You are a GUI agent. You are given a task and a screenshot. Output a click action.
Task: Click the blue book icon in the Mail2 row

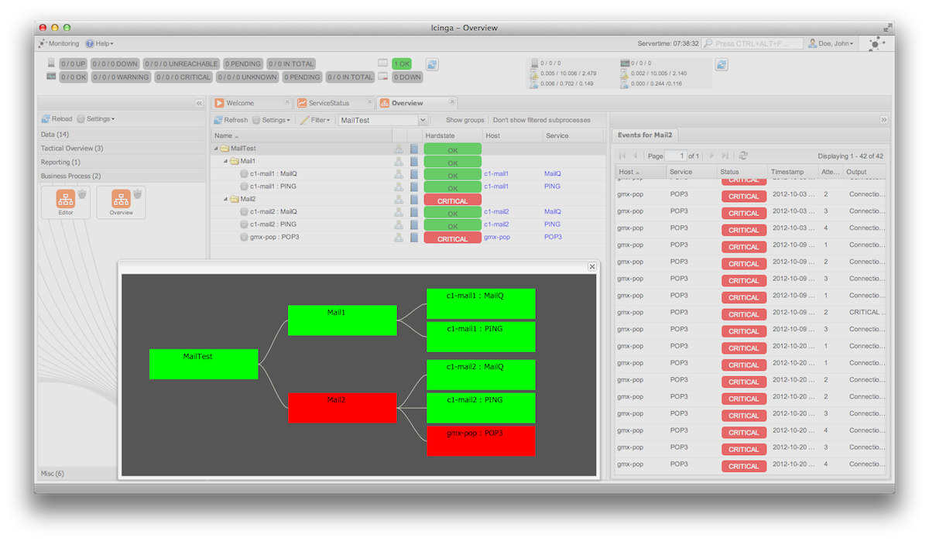[413, 200]
